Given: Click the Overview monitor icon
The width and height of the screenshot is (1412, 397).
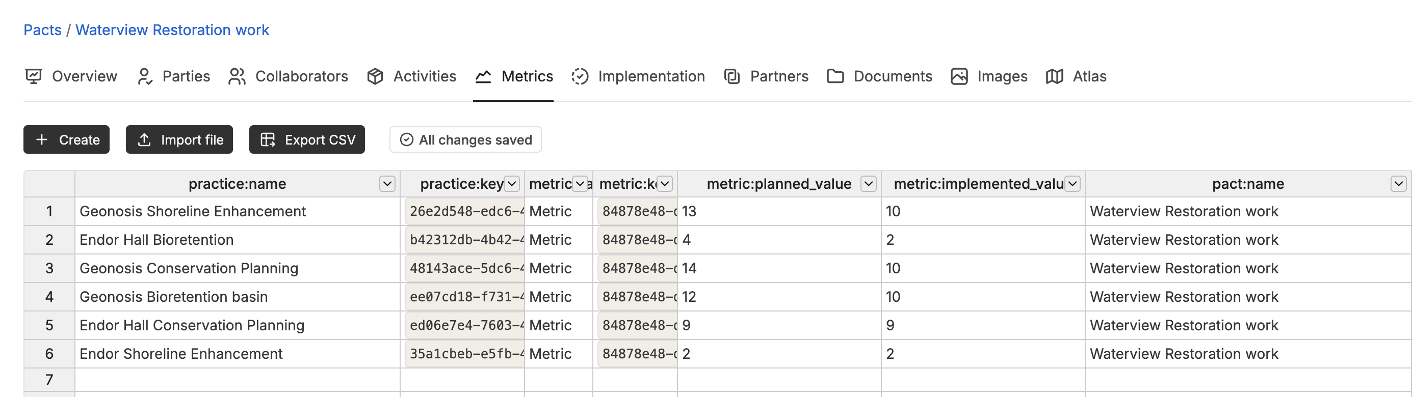Looking at the screenshot, I should click(x=34, y=76).
